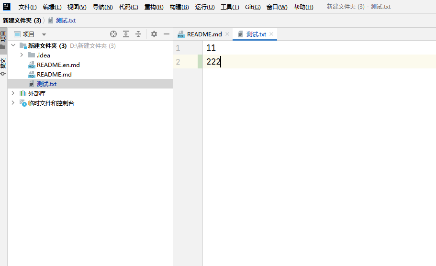Open the 代码(C) menu
This screenshot has width=436, height=266.
tap(128, 7)
